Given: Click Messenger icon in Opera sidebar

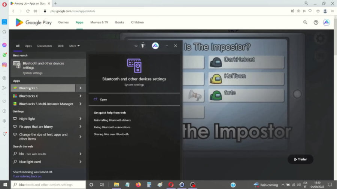Looking at the screenshot, I should (x=4, y=45).
